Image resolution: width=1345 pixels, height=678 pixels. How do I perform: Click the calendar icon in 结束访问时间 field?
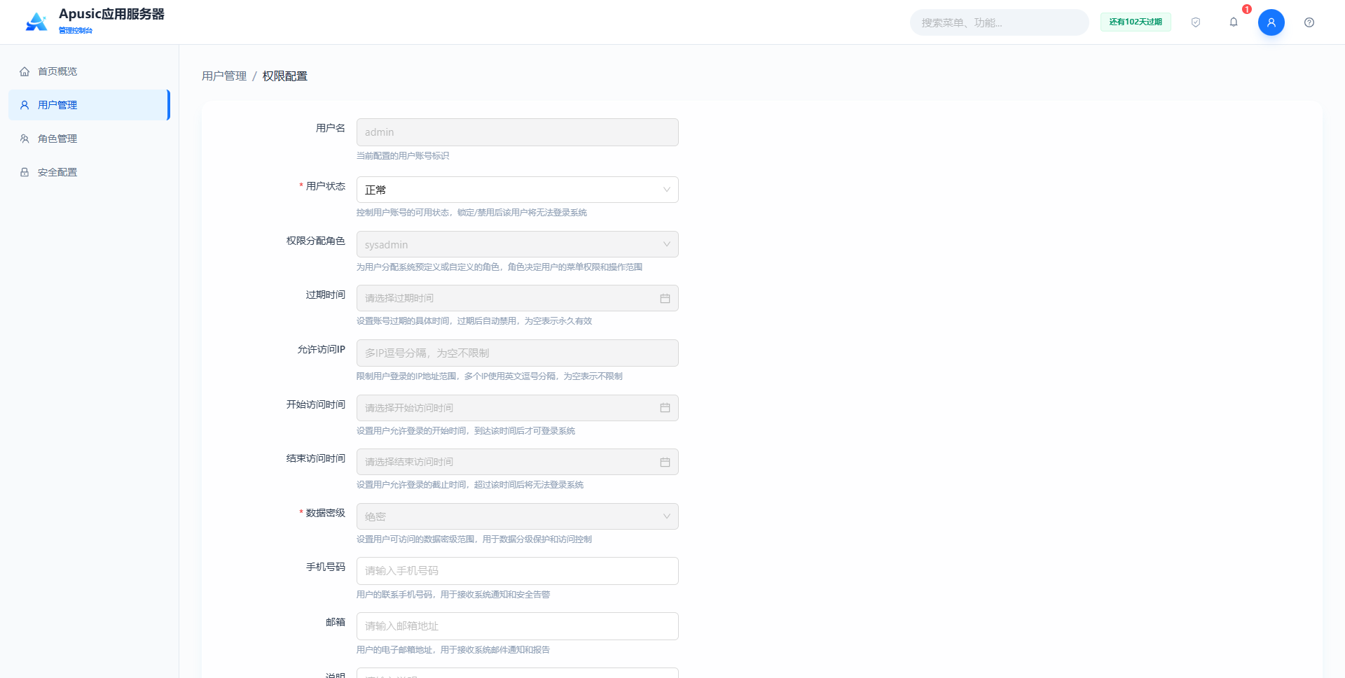(665, 462)
